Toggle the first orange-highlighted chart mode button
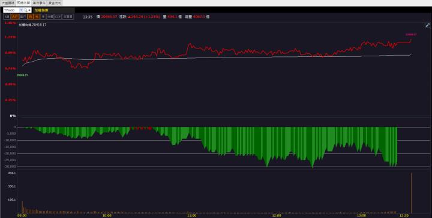 (x=15, y=17)
